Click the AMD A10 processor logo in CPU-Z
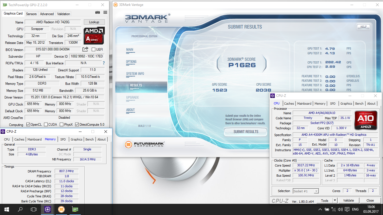Image resolution: width=383 pixels, height=215 pixels. (366, 120)
